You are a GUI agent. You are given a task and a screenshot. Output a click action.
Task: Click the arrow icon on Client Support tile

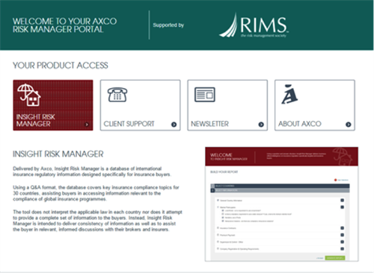tap(174, 125)
